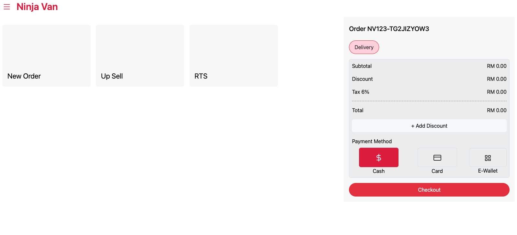The image size is (517, 235).
Task: Select Cash payment dollar icon
Action: [378, 157]
